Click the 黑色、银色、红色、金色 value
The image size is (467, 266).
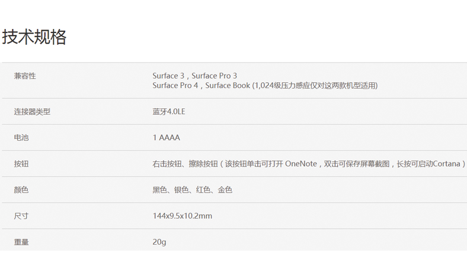(x=192, y=190)
